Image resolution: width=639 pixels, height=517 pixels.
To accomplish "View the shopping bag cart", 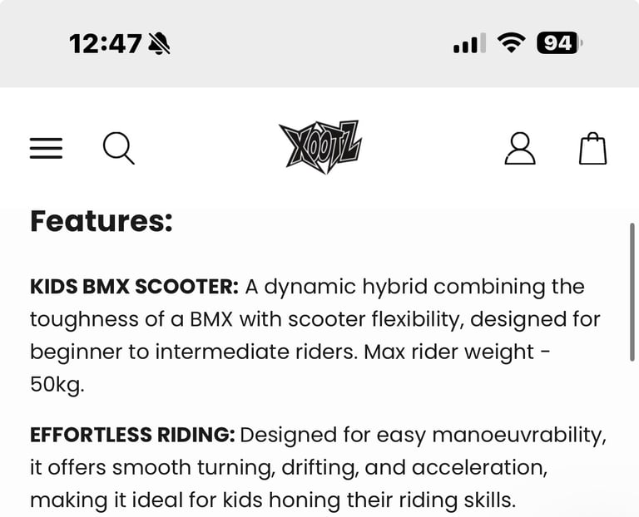I will [x=593, y=148].
